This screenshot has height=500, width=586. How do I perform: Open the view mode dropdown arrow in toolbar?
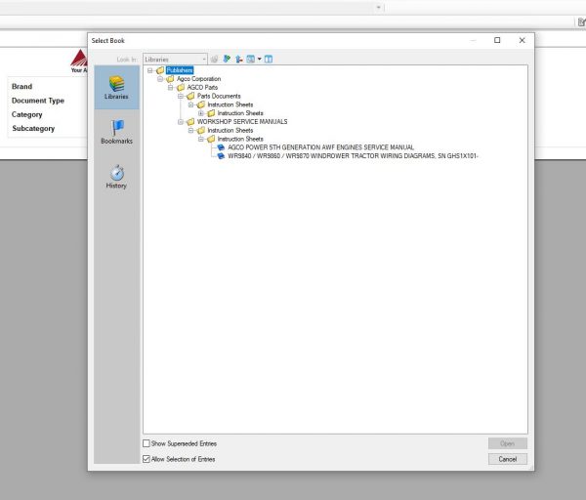coord(260,59)
